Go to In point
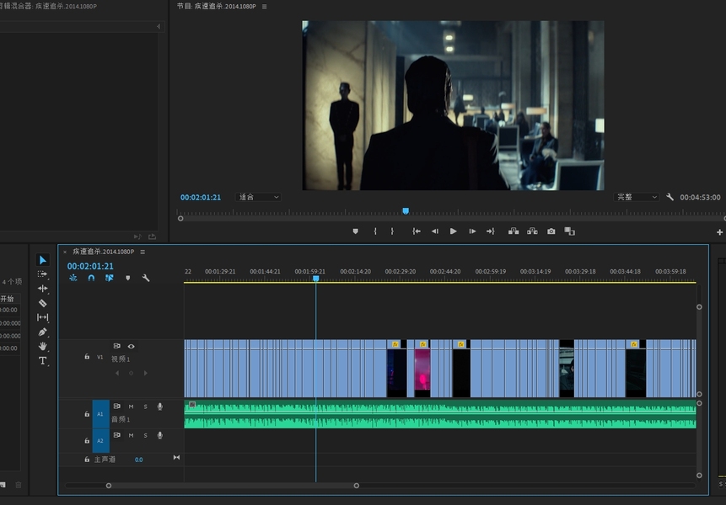 click(417, 231)
